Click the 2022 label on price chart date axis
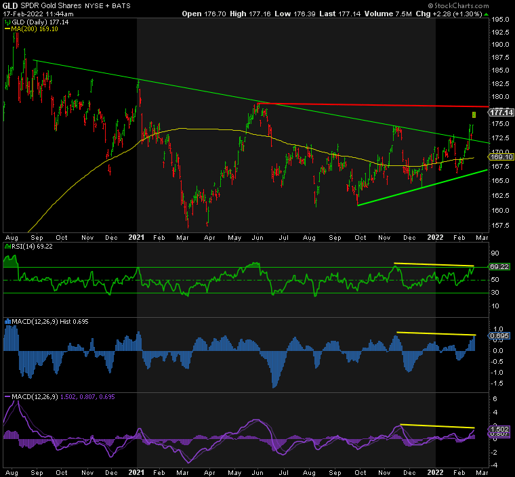The image size is (515, 477). coord(435,237)
